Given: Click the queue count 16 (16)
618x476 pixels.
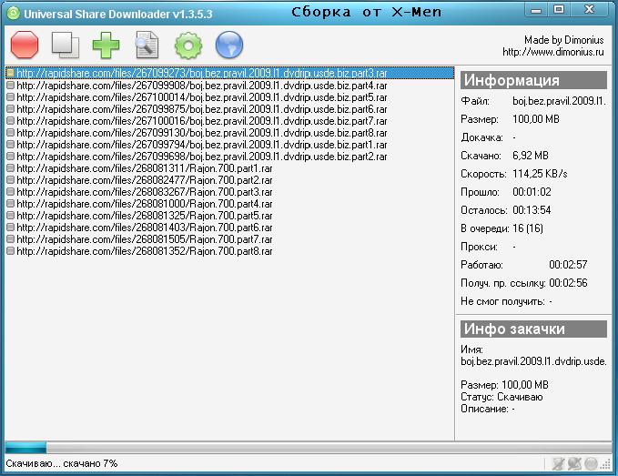Looking at the screenshot, I should pos(528,228).
